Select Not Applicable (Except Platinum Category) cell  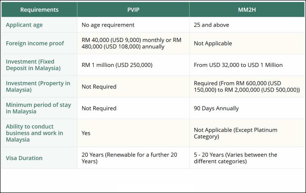click(x=247, y=133)
